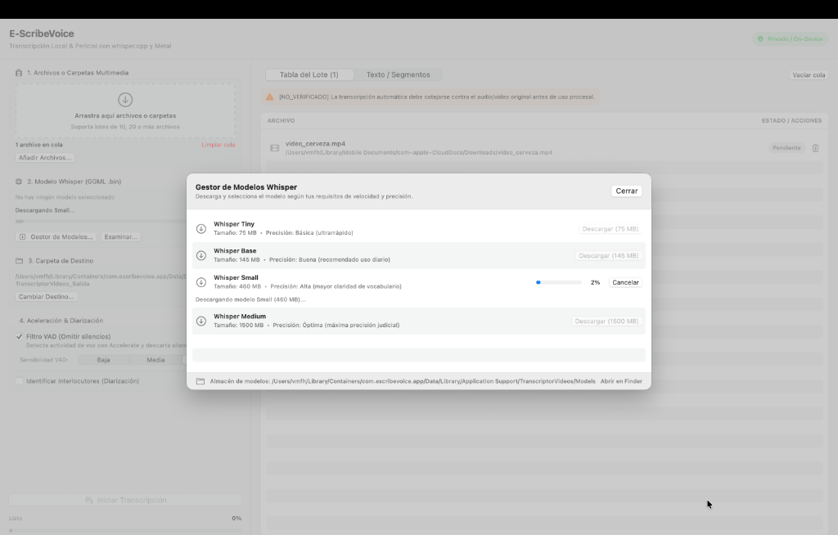
Task: Click the Descargando modelo Small (460 MB) status text
Action: [250, 299]
